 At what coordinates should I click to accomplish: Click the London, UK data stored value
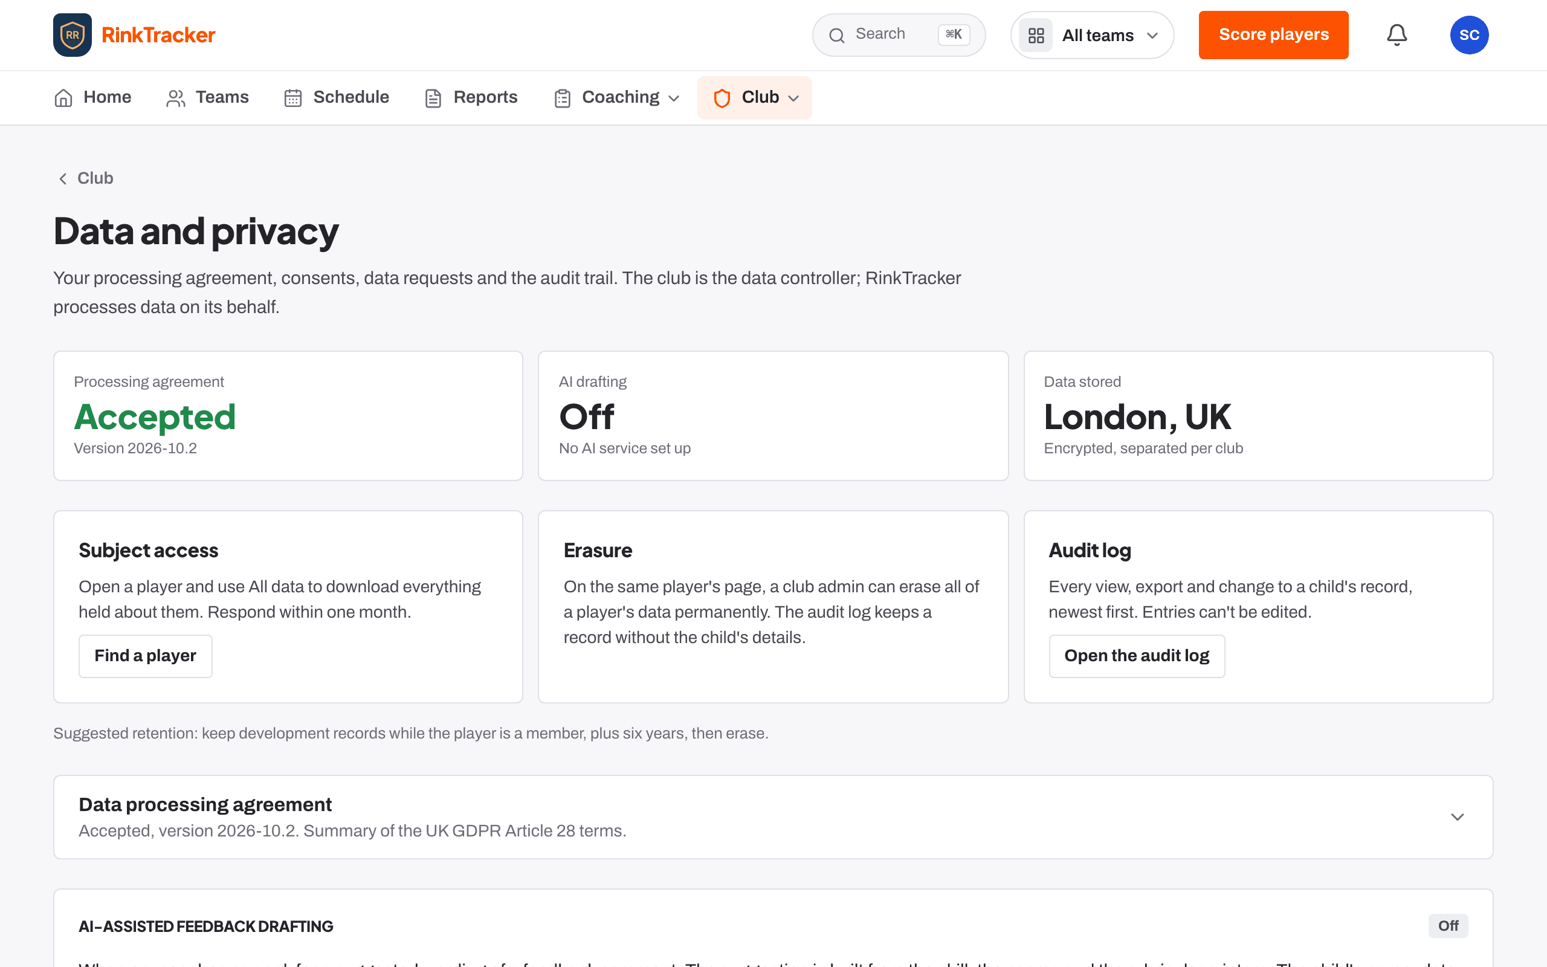tap(1137, 417)
